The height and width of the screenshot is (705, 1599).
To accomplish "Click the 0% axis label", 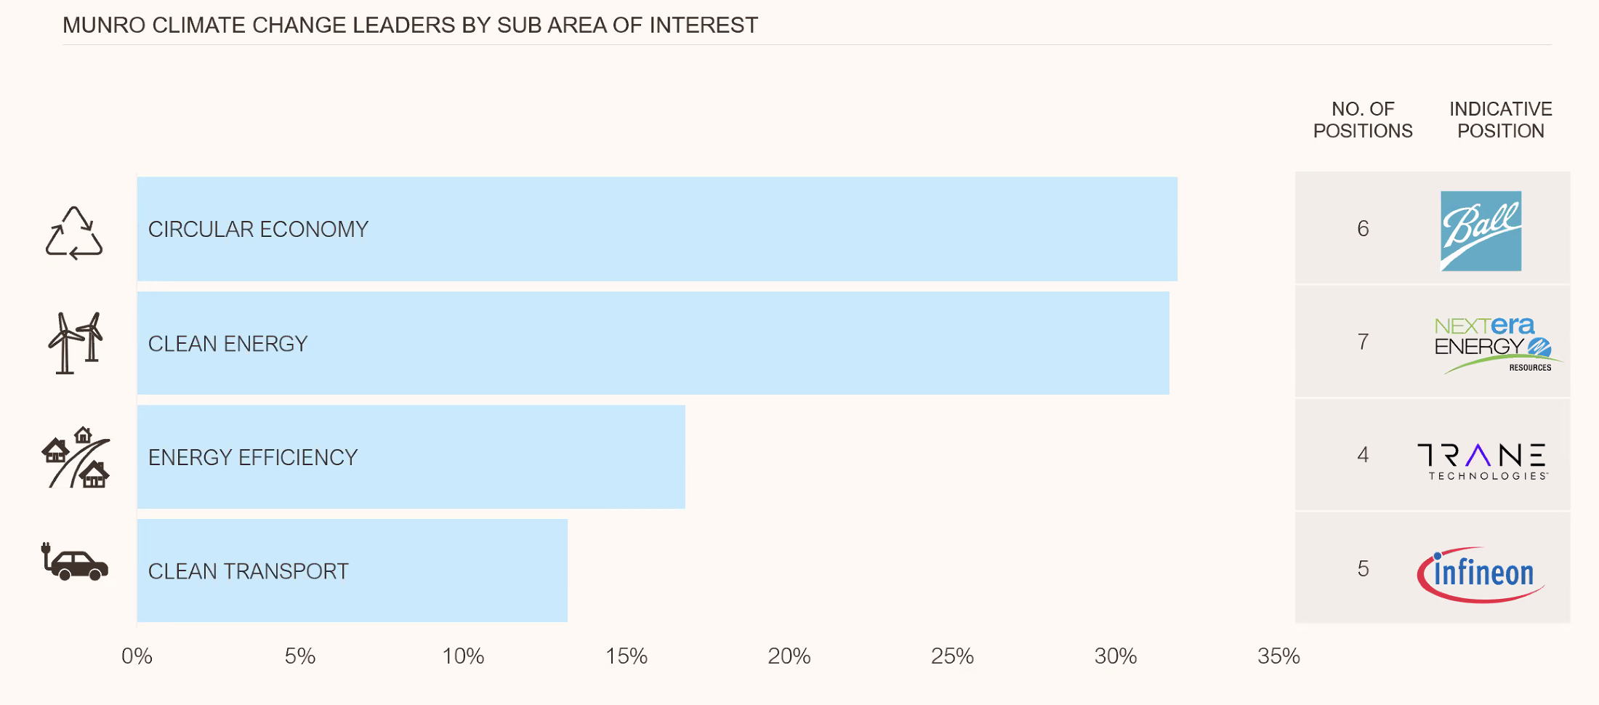I will [x=137, y=656].
